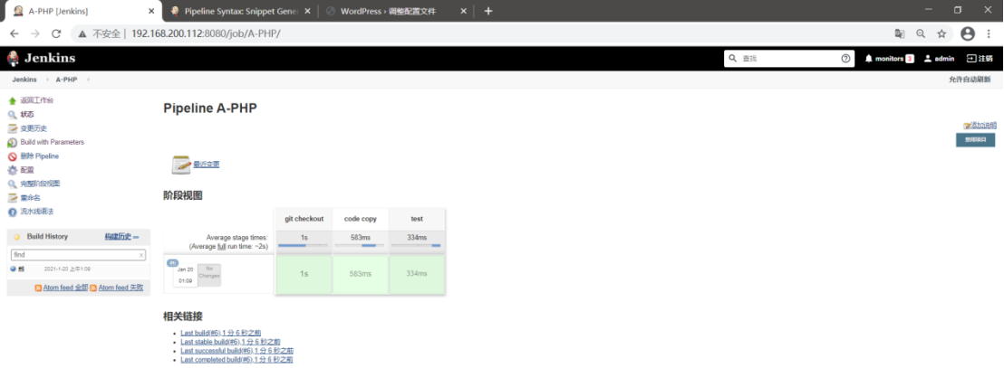Click the RSS icon for Atom feed 全部
Viewport: 1004px width, 368px height.
38,288
